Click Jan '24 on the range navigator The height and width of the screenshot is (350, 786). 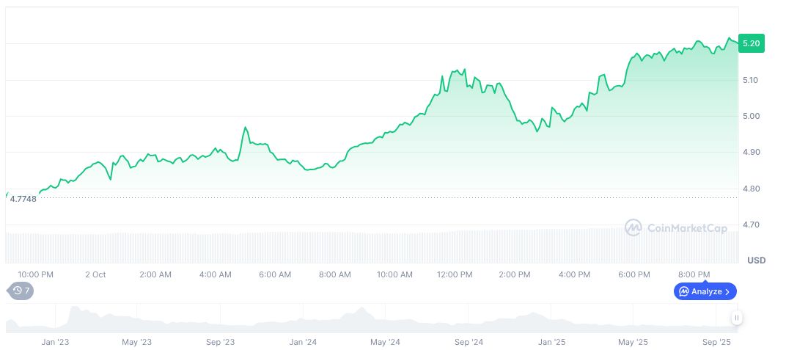pyautogui.click(x=303, y=342)
